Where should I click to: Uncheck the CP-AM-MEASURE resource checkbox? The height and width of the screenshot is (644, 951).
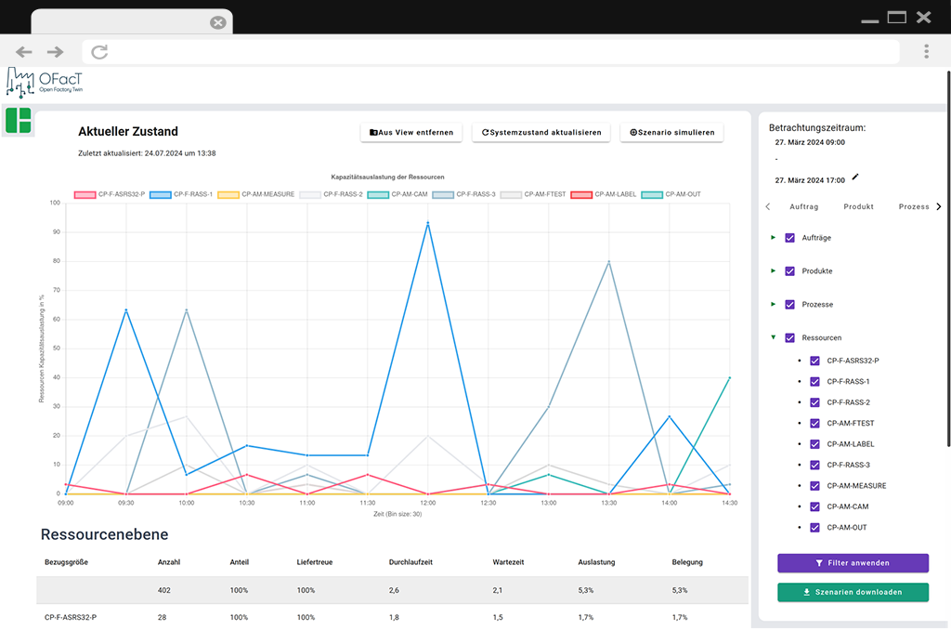point(814,486)
